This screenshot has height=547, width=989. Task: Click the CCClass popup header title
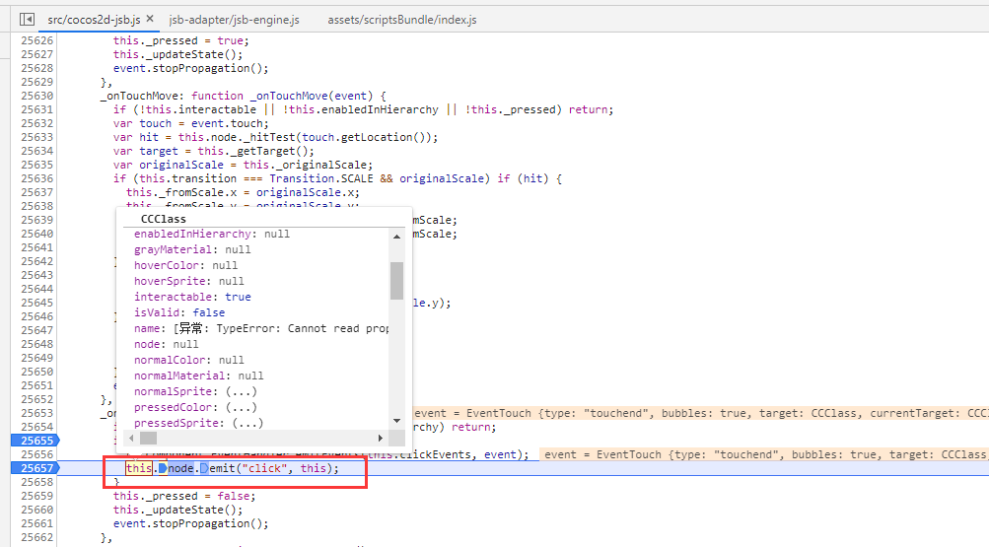pos(164,219)
